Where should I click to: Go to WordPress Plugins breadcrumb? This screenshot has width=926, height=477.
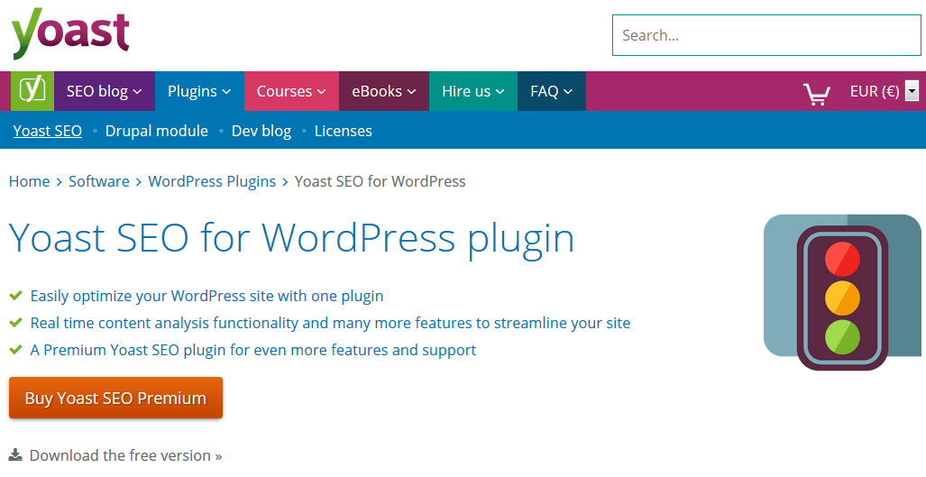[x=212, y=181]
